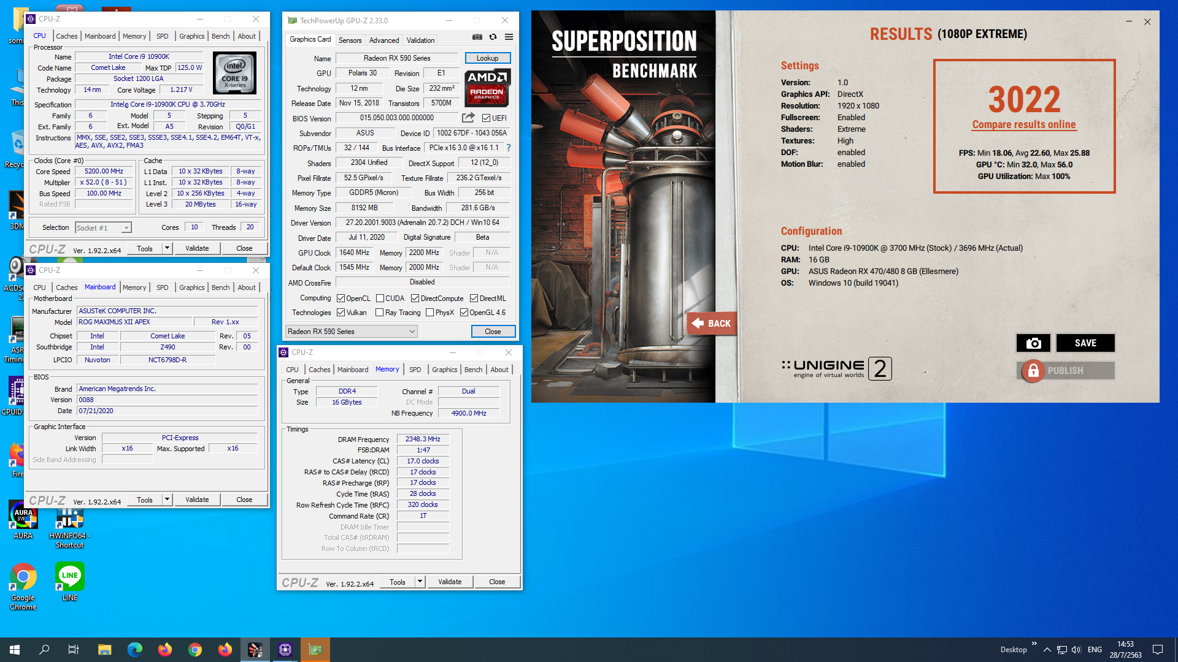Expand Tools dropdown arrow in top CPU-Z window
Viewport: 1178px width, 662px height.
167,248
